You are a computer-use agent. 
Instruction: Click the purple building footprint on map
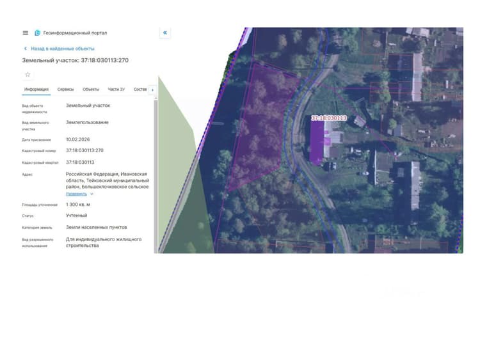point(317,142)
